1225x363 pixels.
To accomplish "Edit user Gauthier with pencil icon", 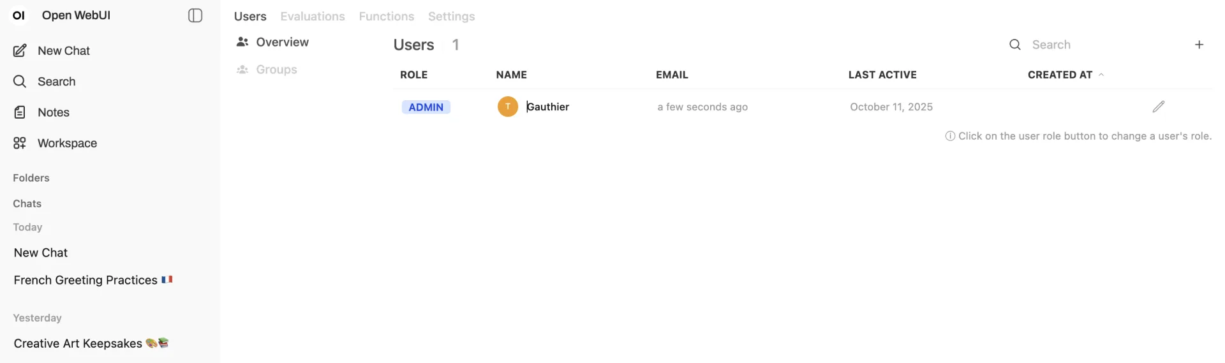I will click(x=1158, y=107).
